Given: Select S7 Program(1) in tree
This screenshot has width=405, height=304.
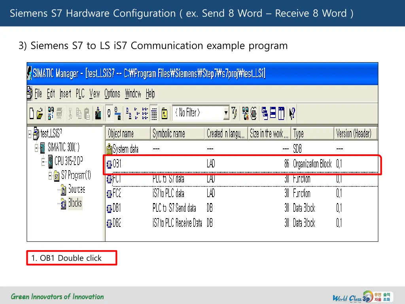Looking at the screenshot, I should 76,175.
